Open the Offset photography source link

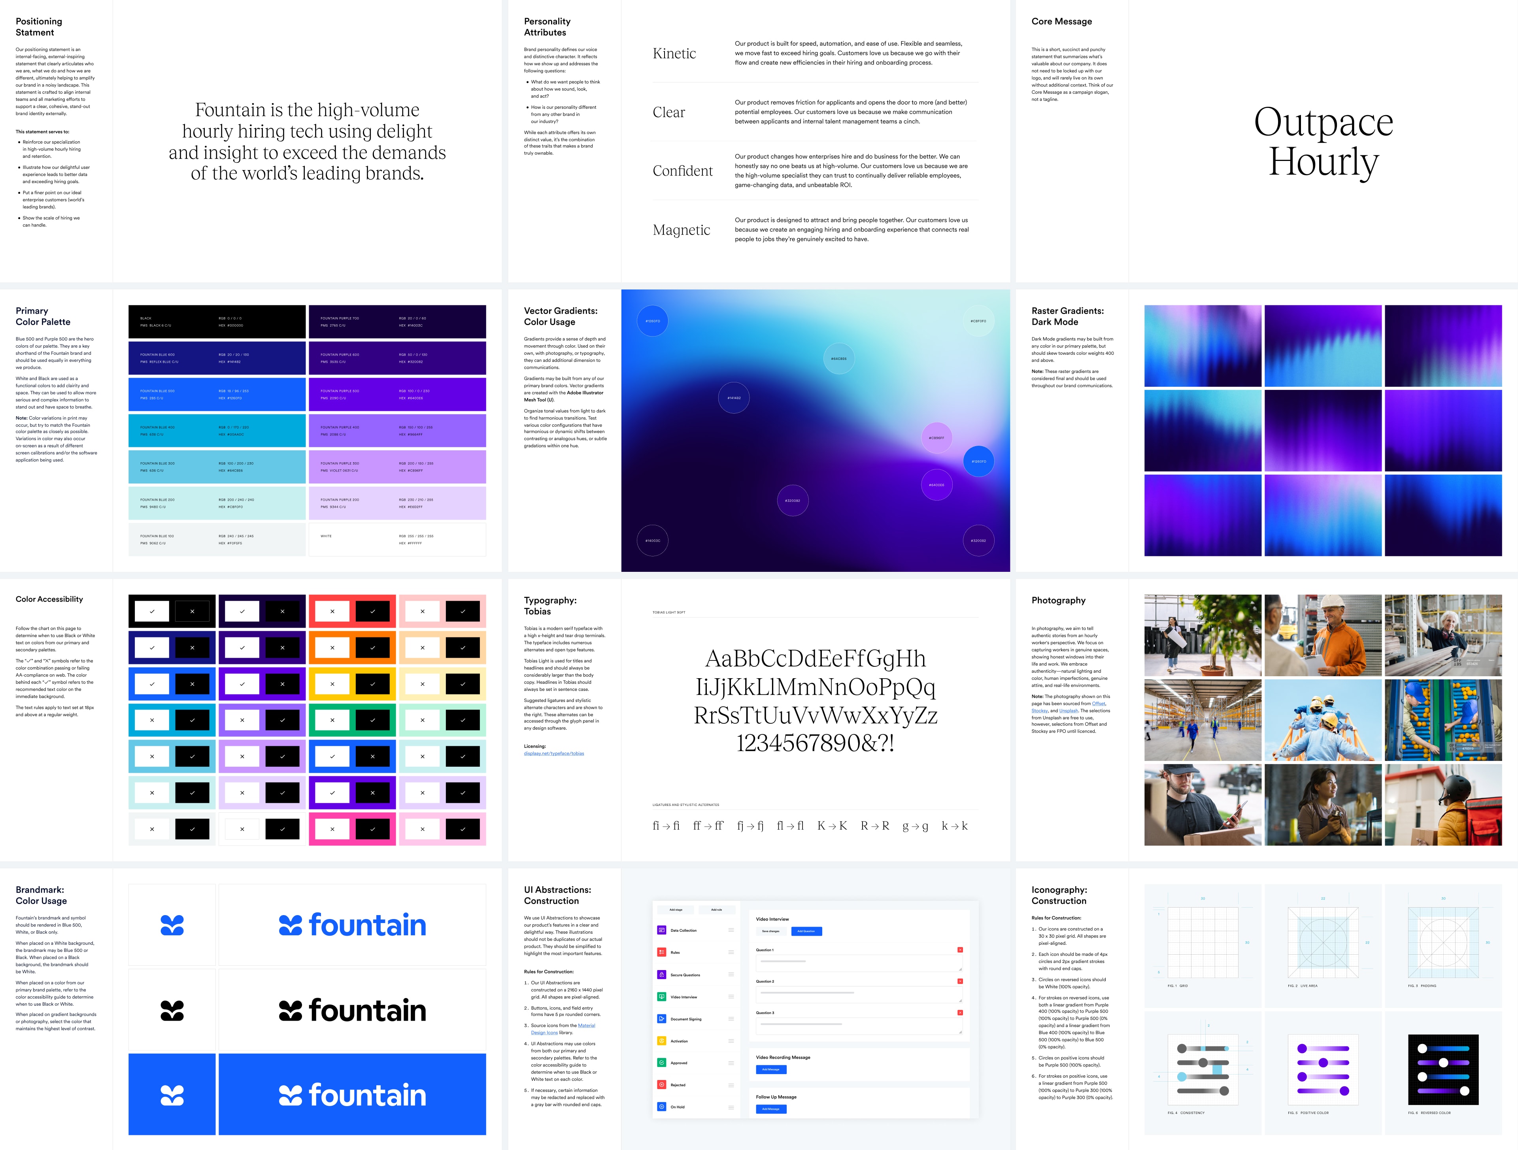1099,703
